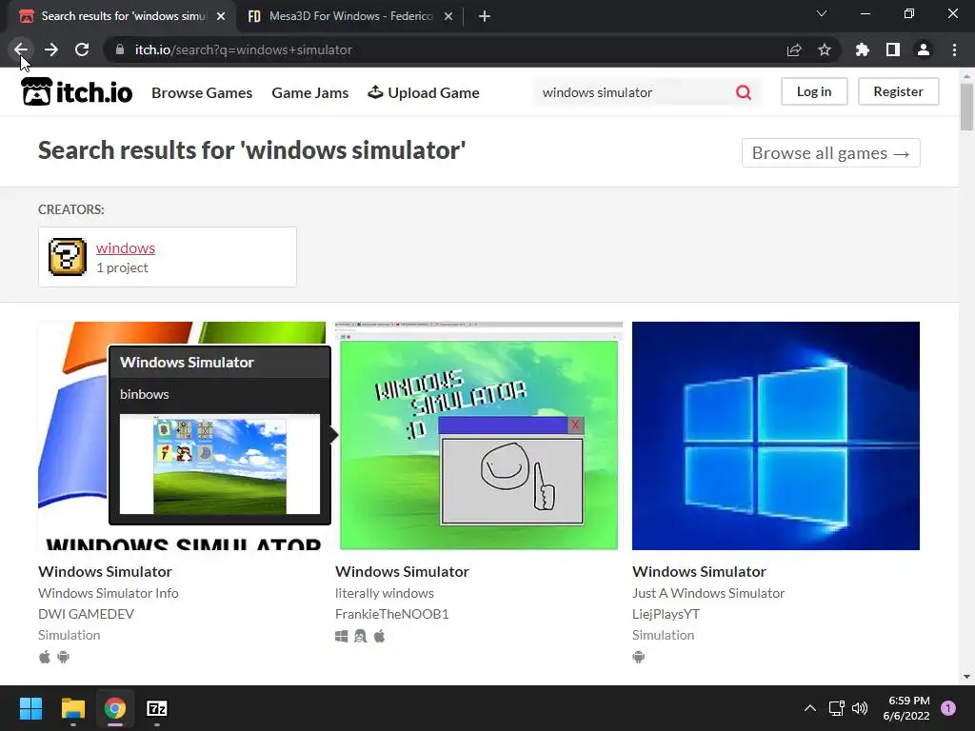Close the Mesa3D For Windows tab
This screenshot has height=731, width=975.
tap(448, 16)
